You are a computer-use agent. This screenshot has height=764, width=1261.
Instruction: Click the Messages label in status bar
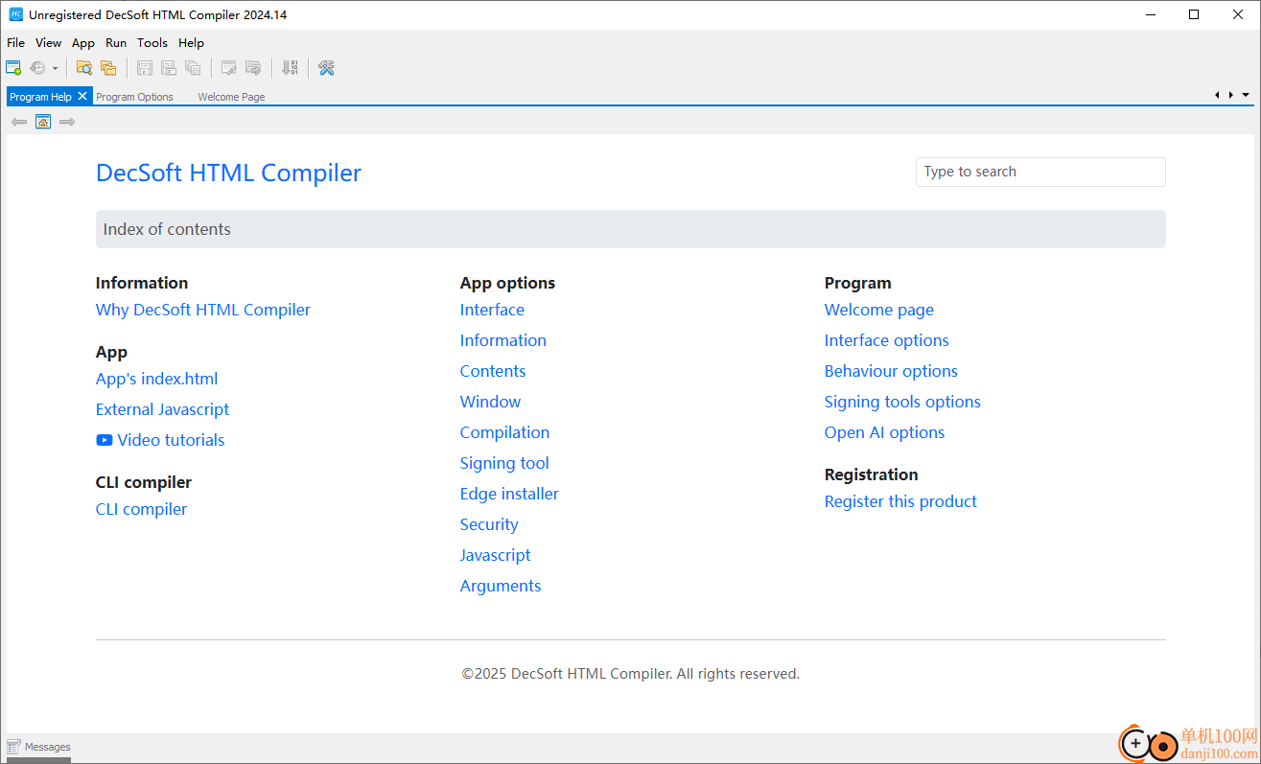coord(48,747)
